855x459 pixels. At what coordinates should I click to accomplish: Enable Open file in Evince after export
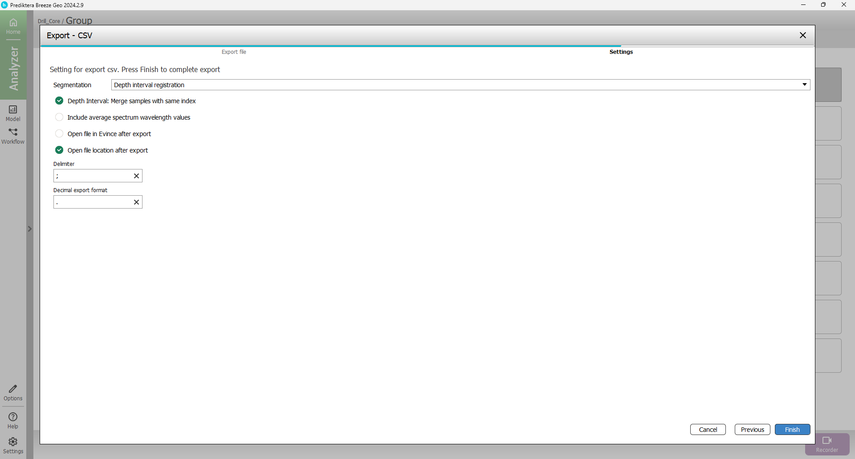[59, 134]
